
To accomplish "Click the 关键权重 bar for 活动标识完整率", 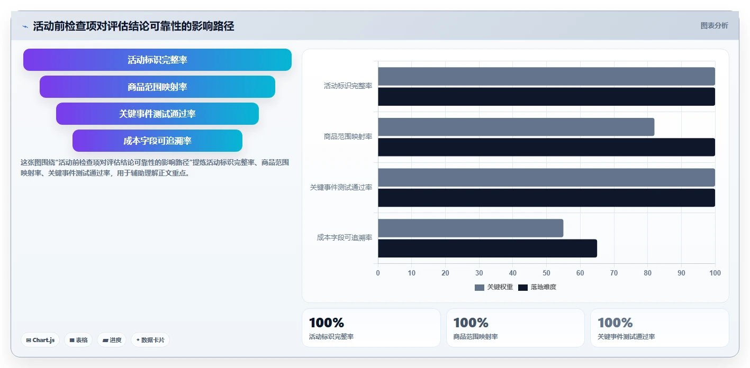I will point(546,76).
